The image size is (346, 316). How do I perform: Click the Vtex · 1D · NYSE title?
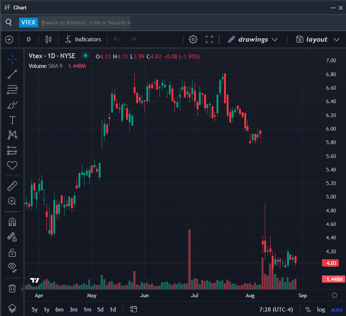(x=52, y=56)
